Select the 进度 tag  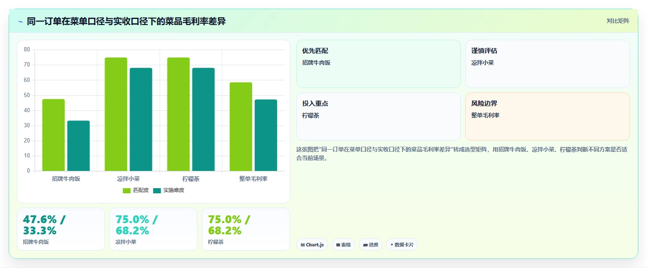tap(371, 245)
